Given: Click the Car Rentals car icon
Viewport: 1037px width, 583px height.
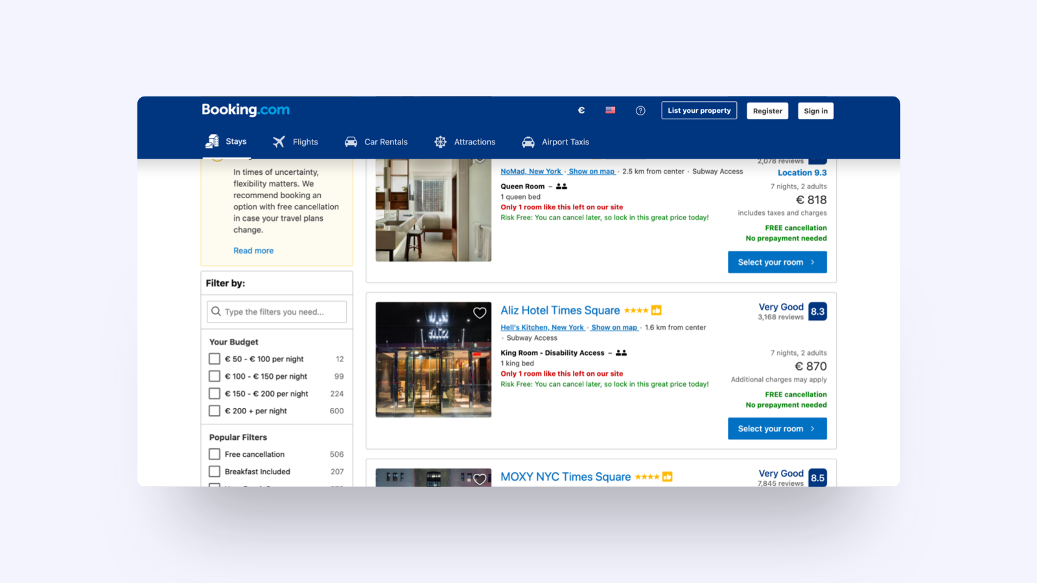Looking at the screenshot, I should tap(351, 142).
